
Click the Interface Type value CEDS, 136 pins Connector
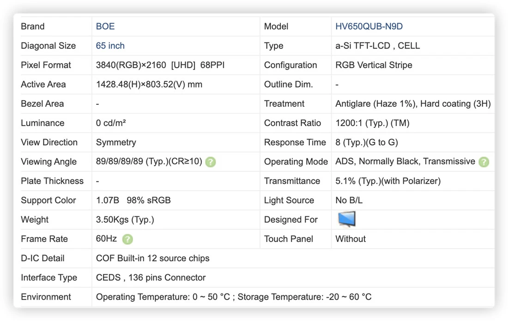151,278
